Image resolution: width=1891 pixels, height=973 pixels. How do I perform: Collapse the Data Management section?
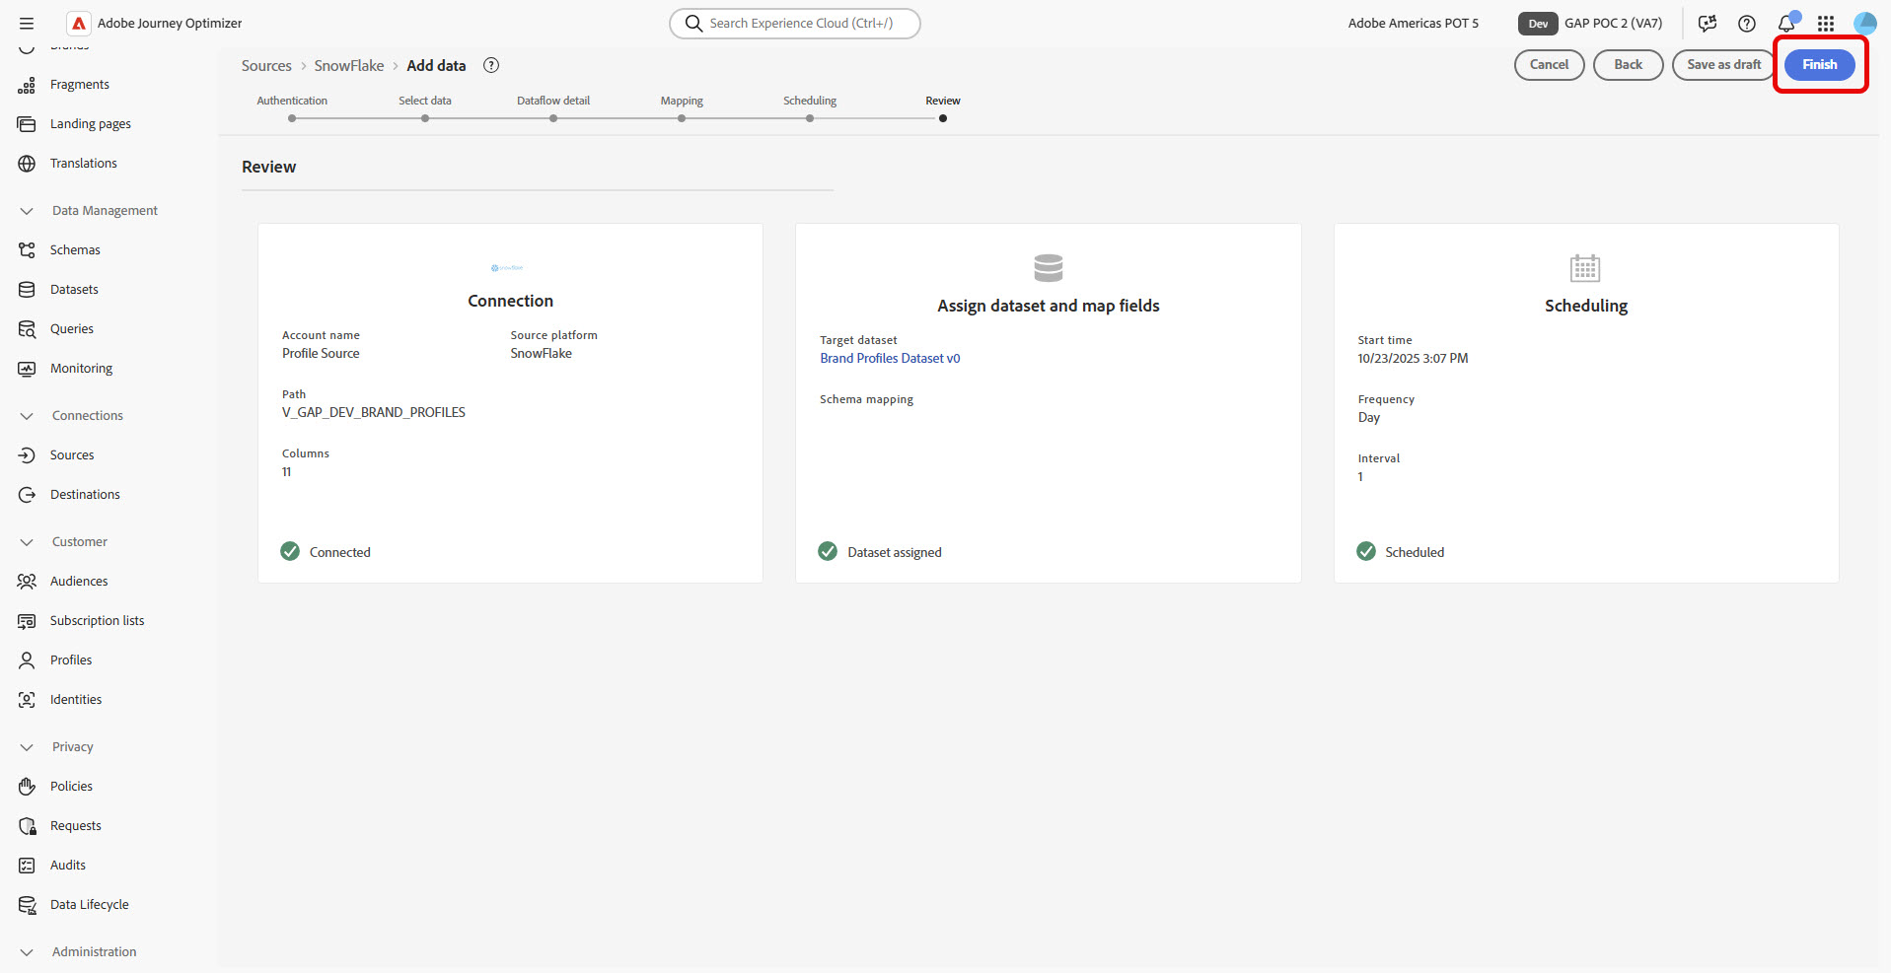pos(27,211)
